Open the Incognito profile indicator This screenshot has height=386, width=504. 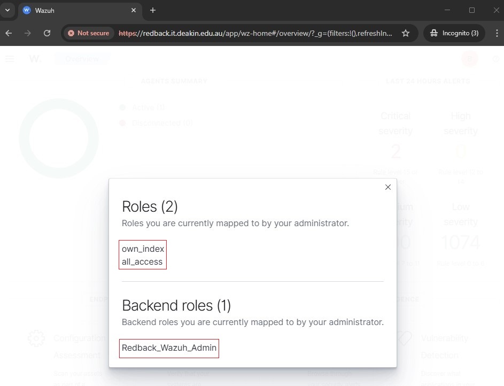[454, 33]
